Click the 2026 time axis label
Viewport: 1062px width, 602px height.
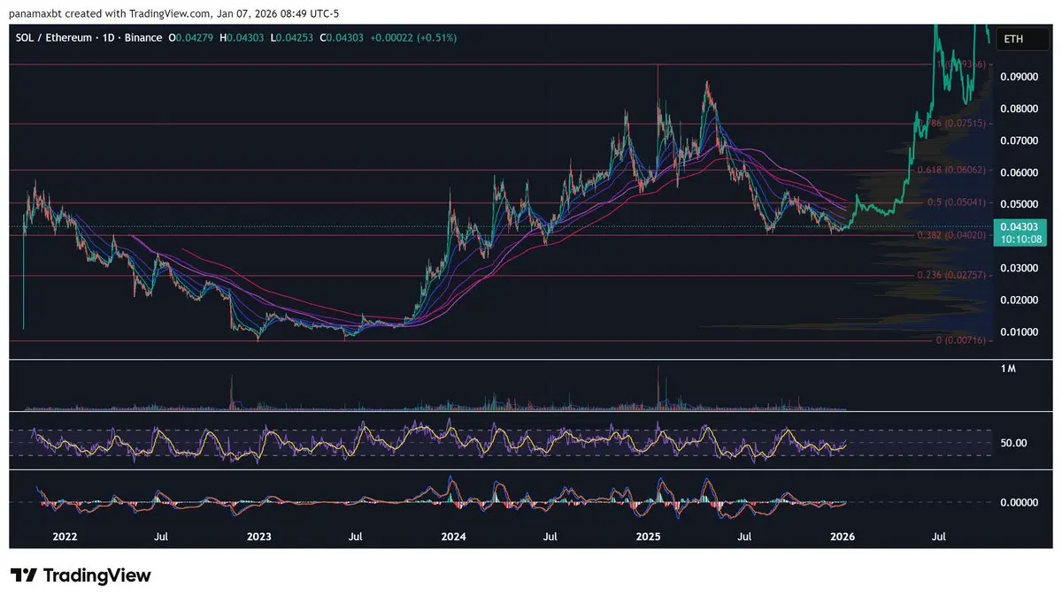(843, 537)
